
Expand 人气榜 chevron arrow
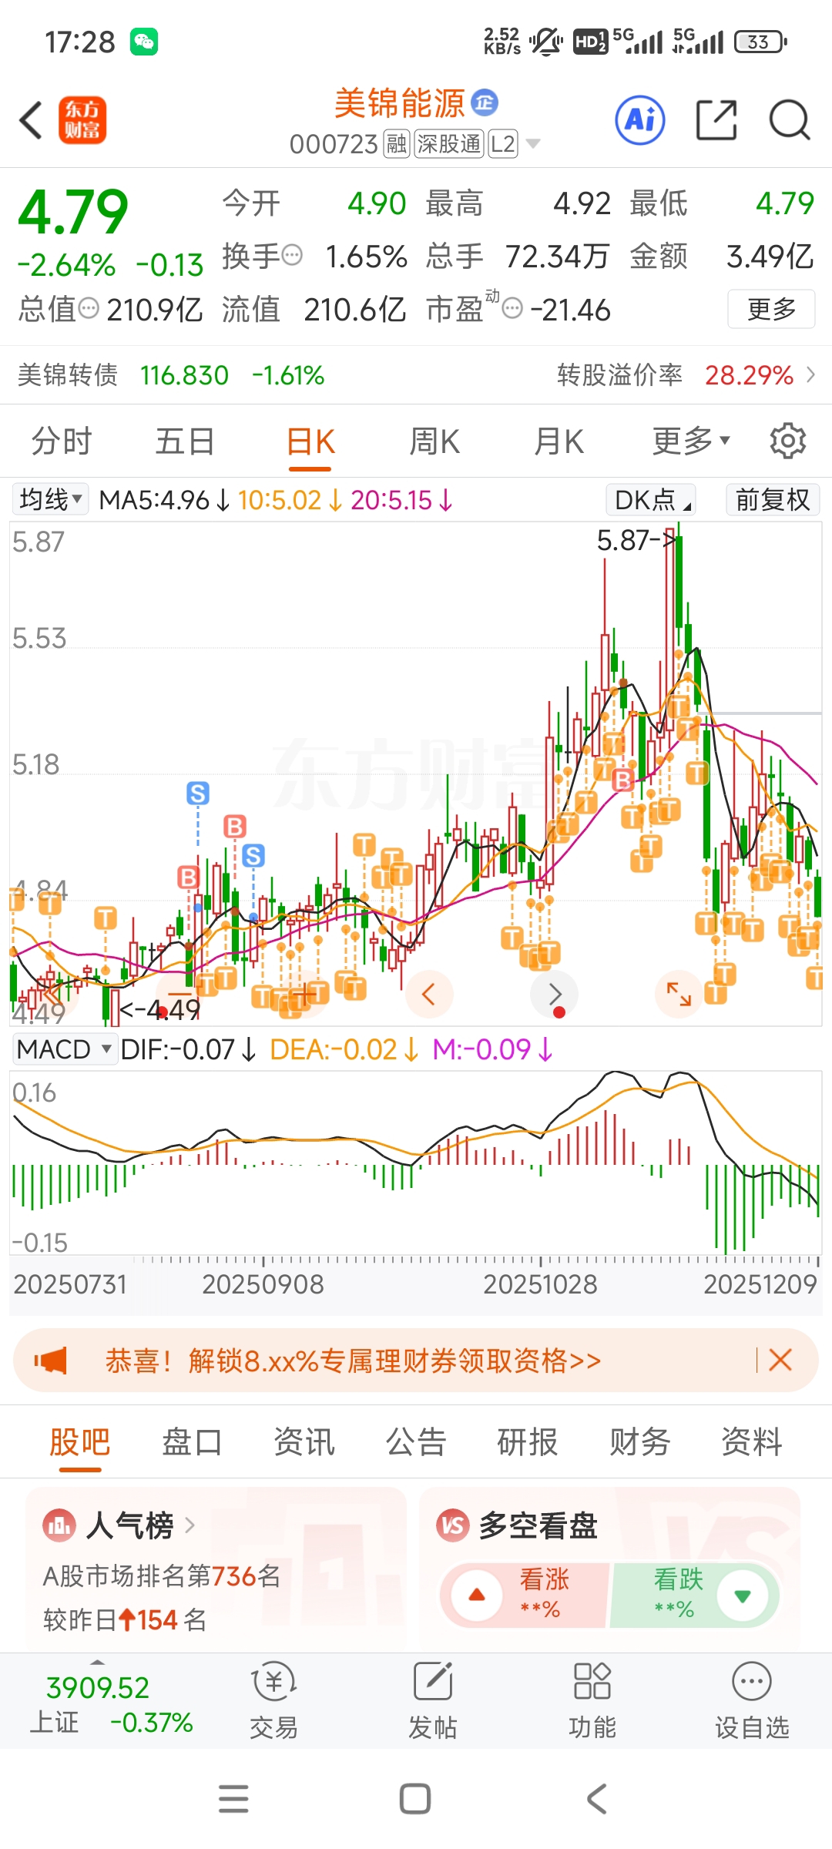(190, 1525)
